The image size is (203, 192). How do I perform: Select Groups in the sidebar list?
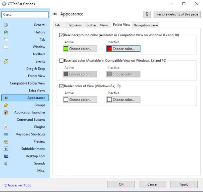point(25,105)
